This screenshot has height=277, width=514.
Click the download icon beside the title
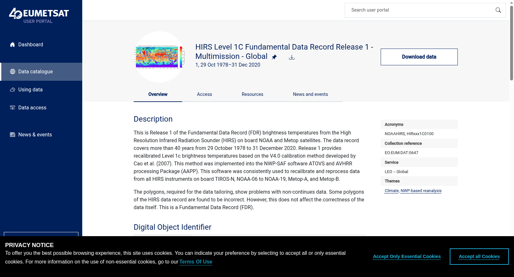pyautogui.click(x=292, y=57)
